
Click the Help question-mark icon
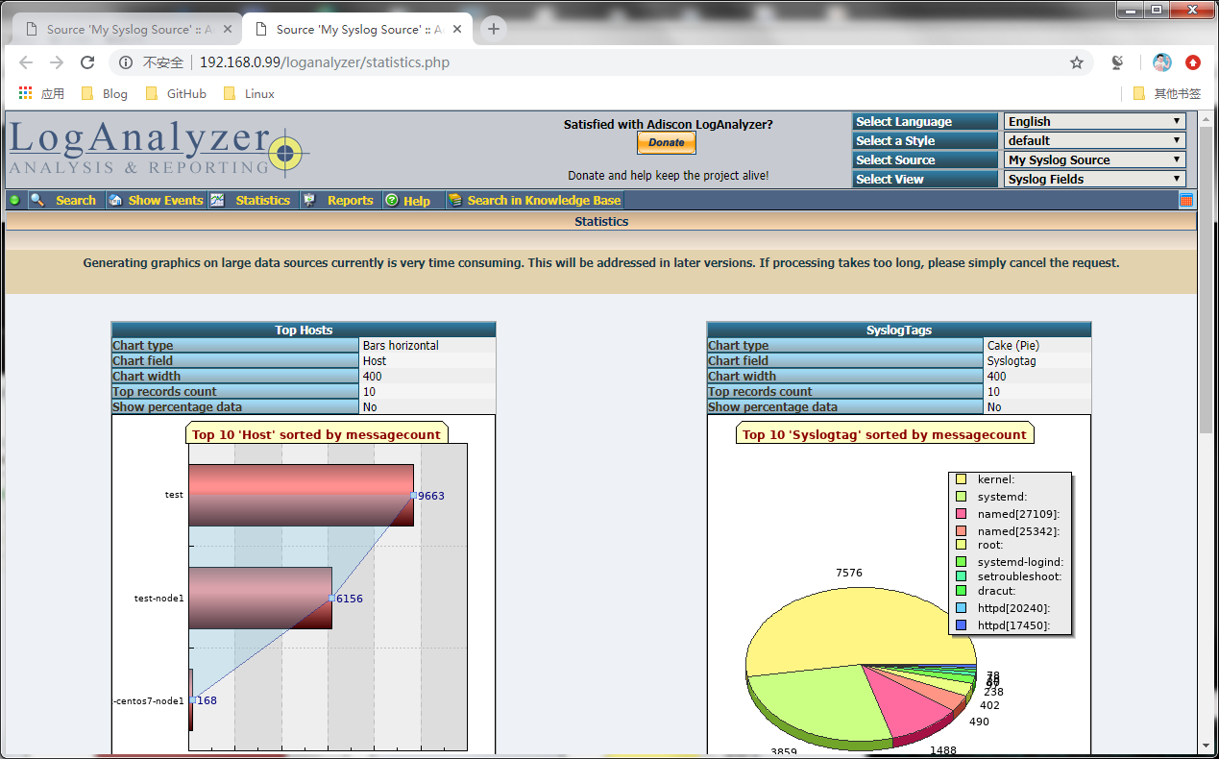click(392, 200)
